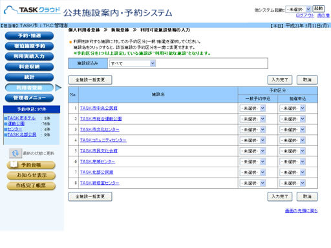Click the 作成完了帳票 button
This screenshot has width=331, height=248.
click(x=31, y=185)
